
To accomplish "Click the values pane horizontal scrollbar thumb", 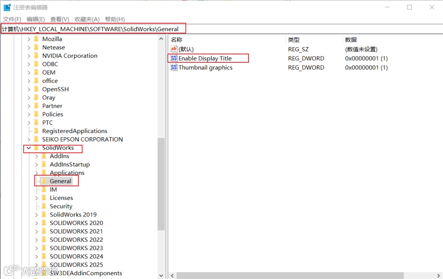I will pyautogui.click(x=290, y=275).
